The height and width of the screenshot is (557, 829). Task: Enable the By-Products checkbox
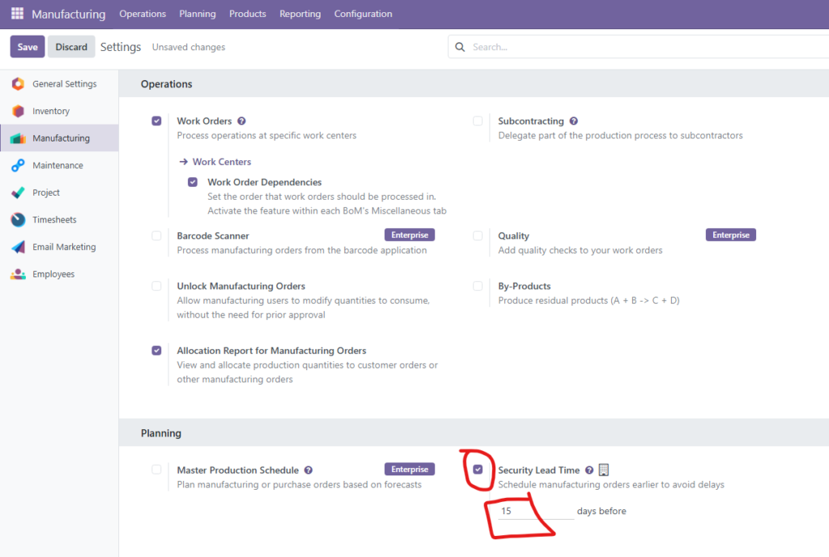click(x=478, y=286)
